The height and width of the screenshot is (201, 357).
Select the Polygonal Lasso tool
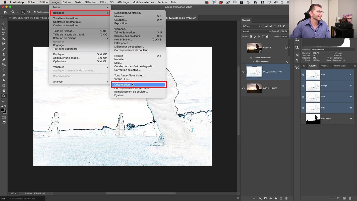tap(4, 33)
